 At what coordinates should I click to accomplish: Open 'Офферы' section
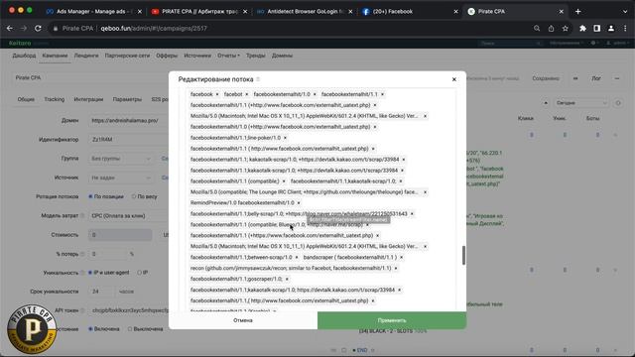(167, 56)
